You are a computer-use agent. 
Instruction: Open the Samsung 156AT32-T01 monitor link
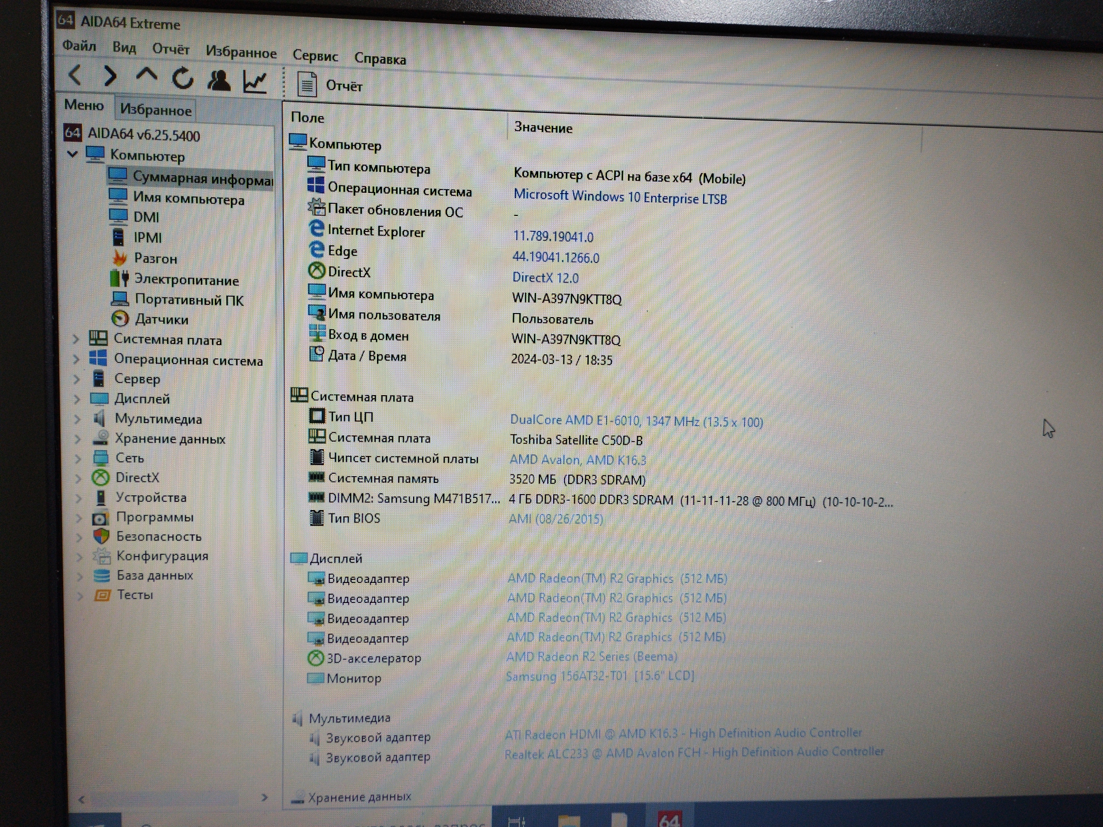(x=600, y=676)
